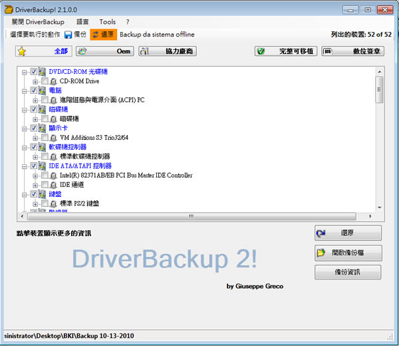
Task: Open the 語言 language menu
Action: pyautogui.click(x=82, y=22)
